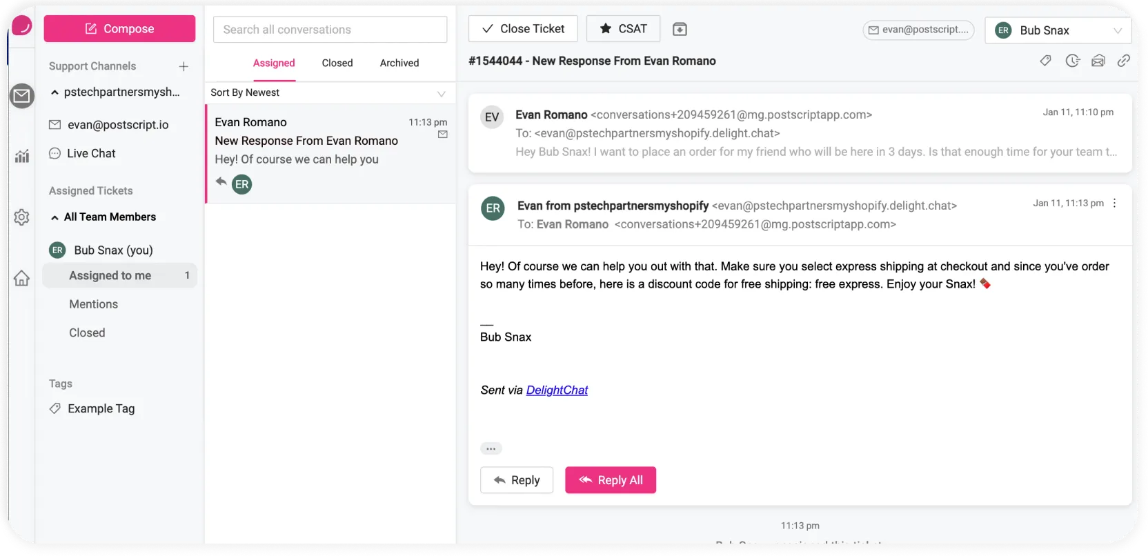1148x556 pixels.
Task: Open the Live Chat channel
Action: tap(83, 153)
